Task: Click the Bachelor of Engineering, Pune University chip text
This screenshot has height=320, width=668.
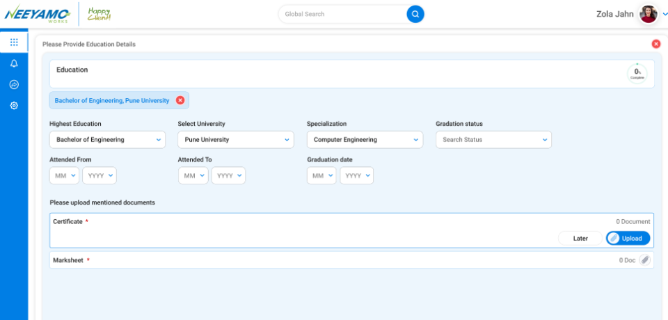Action: [x=112, y=101]
